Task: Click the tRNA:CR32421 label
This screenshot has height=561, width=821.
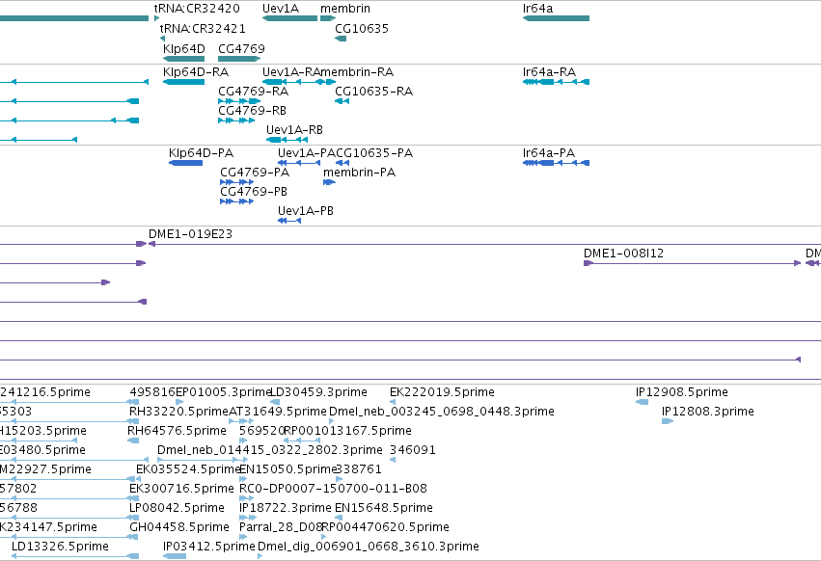Action: click(203, 28)
